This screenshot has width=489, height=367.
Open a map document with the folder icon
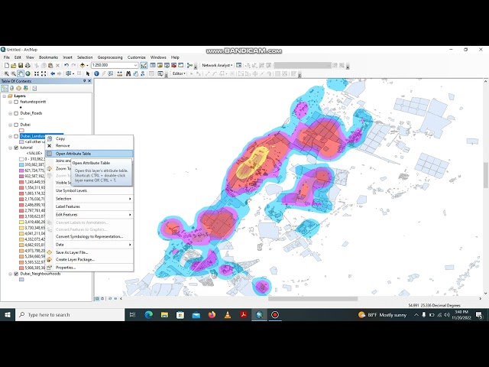[14, 65]
